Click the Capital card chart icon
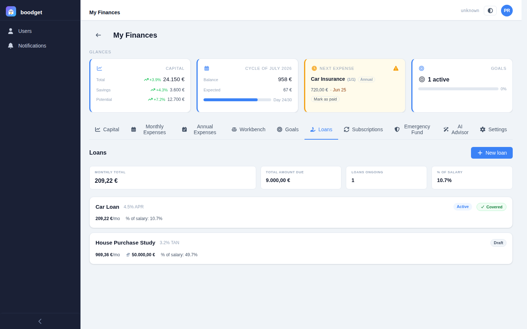Viewport: 527px width, 329px height. [99, 68]
